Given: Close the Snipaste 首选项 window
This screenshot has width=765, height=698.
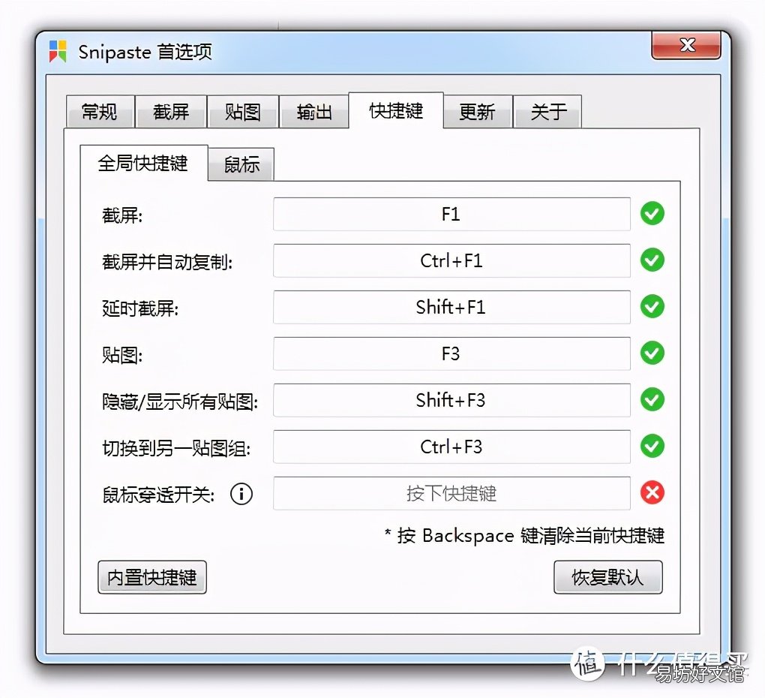Looking at the screenshot, I should click(686, 45).
